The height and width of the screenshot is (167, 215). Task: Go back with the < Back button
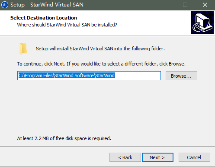pos(125,157)
